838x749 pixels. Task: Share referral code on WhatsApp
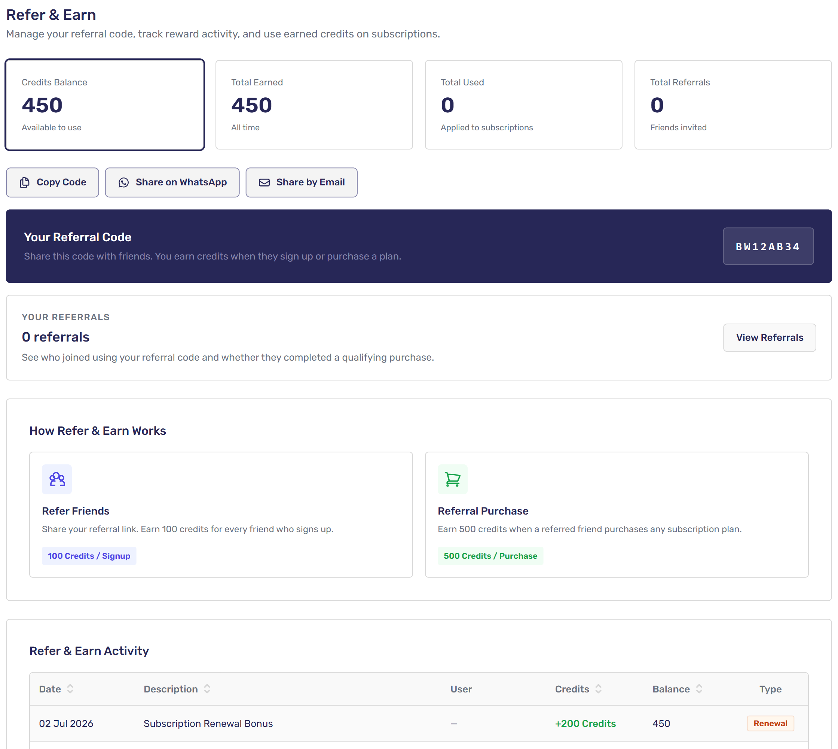tap(172, 182)
